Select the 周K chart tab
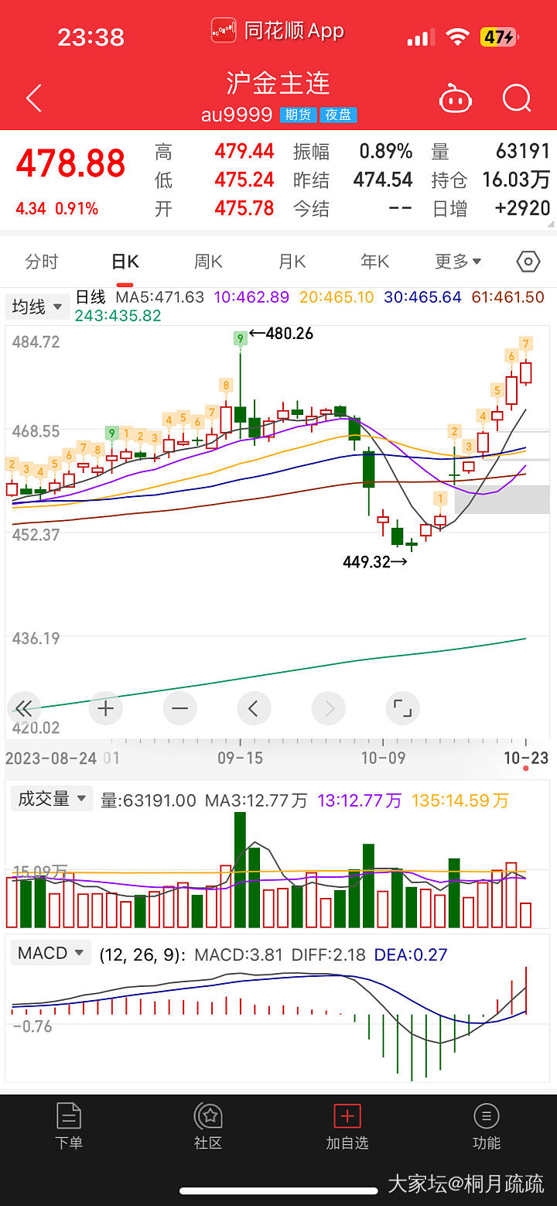The image size is (557, 1206). [x=208, y=262]
